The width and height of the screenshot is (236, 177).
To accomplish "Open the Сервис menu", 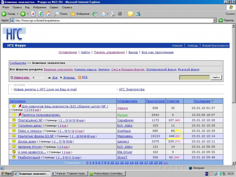I will [54, 7].
